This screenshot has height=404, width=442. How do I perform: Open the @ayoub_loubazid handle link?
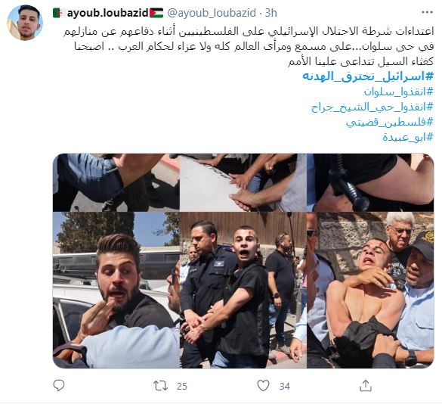click(212, 13)
